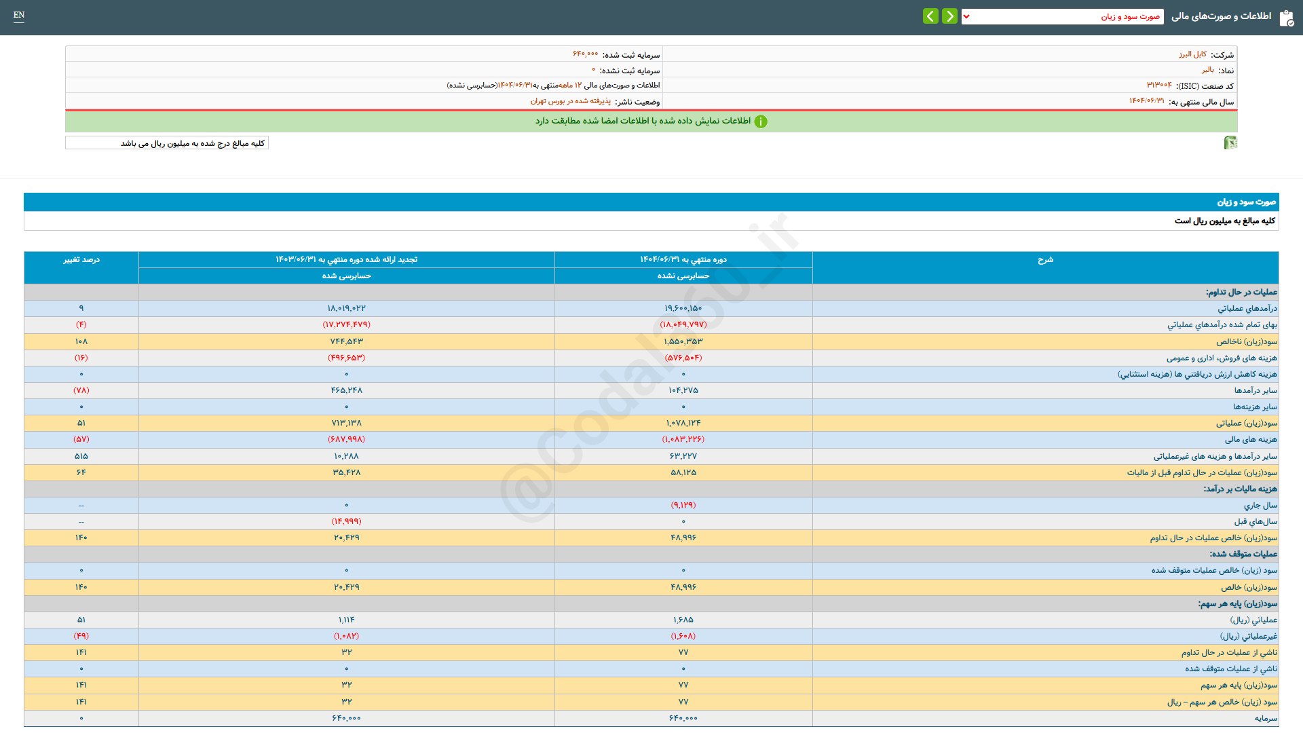Click the درصد تغییر column header
Screen dimensions: 1303x733
[81, 260]
